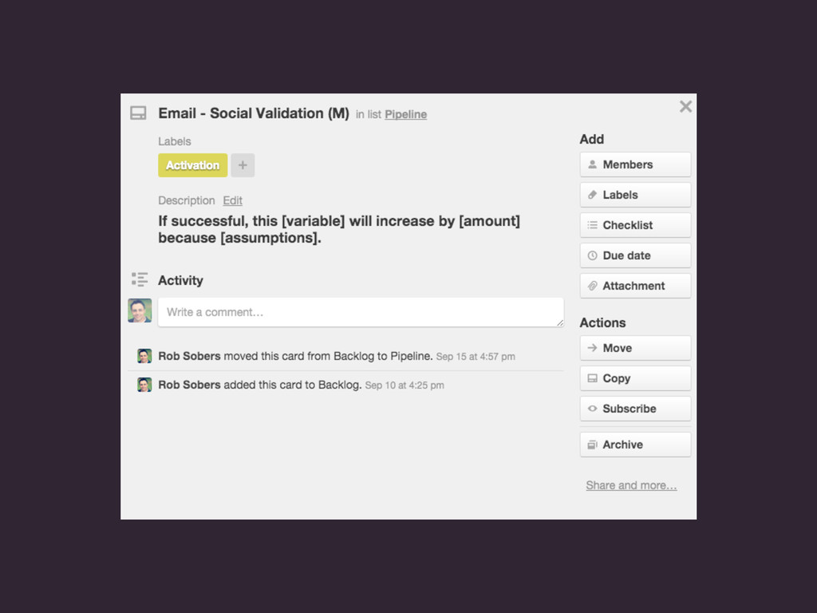This screenshot has height=613, width=817.
Task: Edit the card description
Action: point(232,200)
